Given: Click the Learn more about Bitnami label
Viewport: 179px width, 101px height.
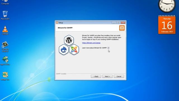Looking at the screenshot, I should pos(94,48).
